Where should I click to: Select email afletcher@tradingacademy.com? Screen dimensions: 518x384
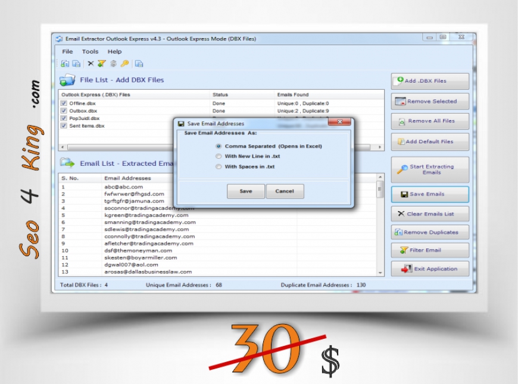point(149,244)
